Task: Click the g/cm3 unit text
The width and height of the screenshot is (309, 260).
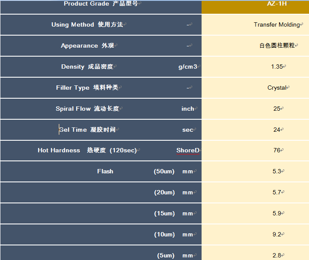Action: click(x=188, y=67)
